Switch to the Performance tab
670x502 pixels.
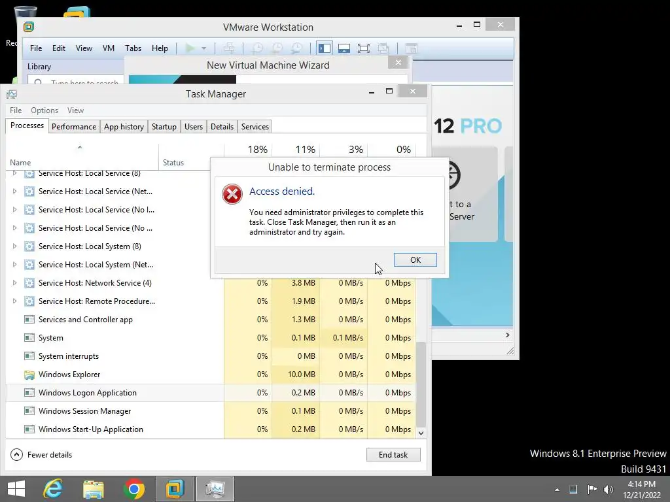74,126
